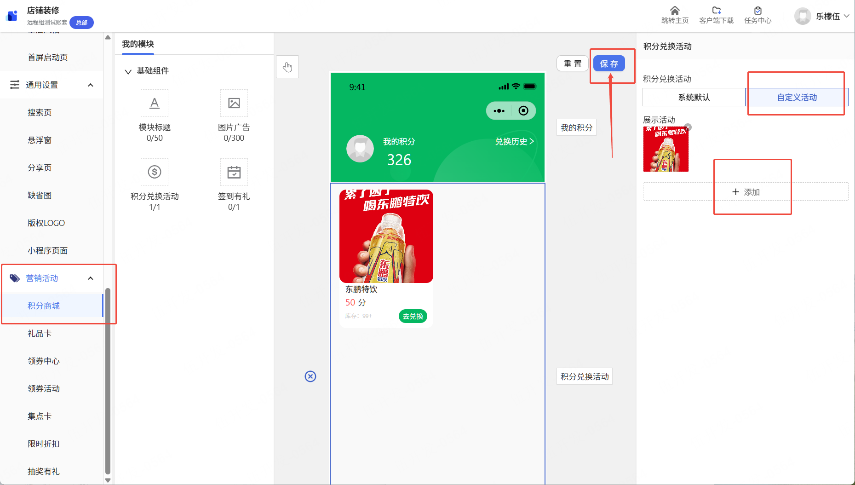The width and height of the screenshot is (855, 485).
Task: Click the 总部 badge
Action: click(81, 23)
